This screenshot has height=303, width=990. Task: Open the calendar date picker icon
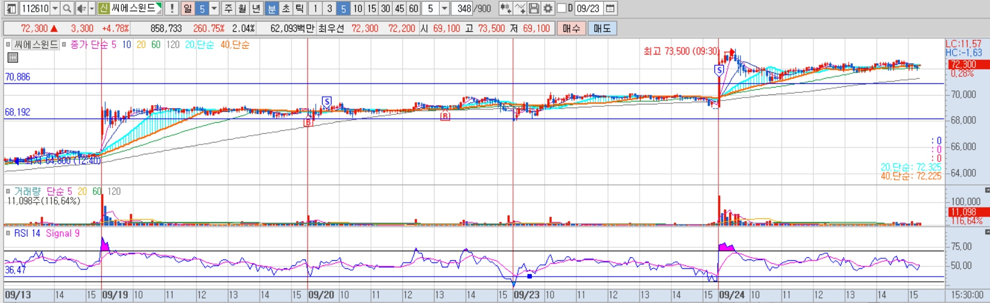coord(610,8)
